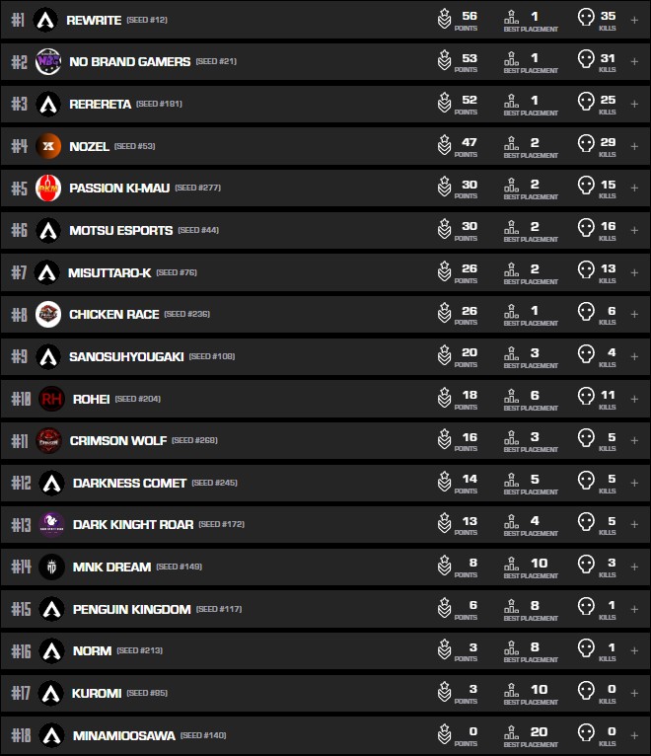Click the Norm team's Apex logo
651x756 pixels.
(51, 651)
